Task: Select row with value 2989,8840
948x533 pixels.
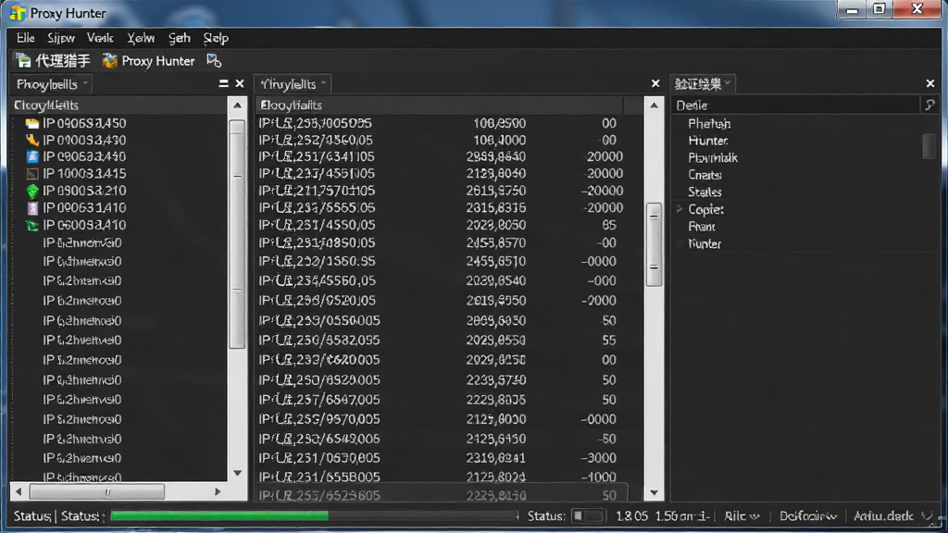Action: point(449,157)
